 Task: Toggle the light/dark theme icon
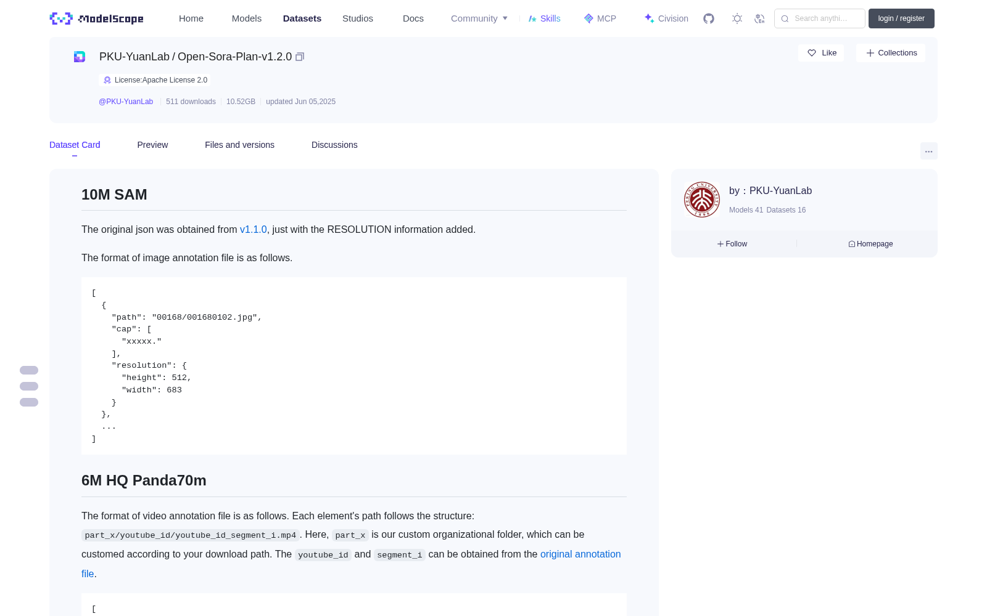tap(737, 18)
